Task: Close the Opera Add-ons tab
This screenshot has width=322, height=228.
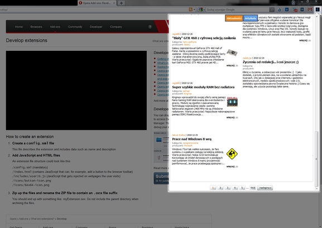Action: point(114,3)
